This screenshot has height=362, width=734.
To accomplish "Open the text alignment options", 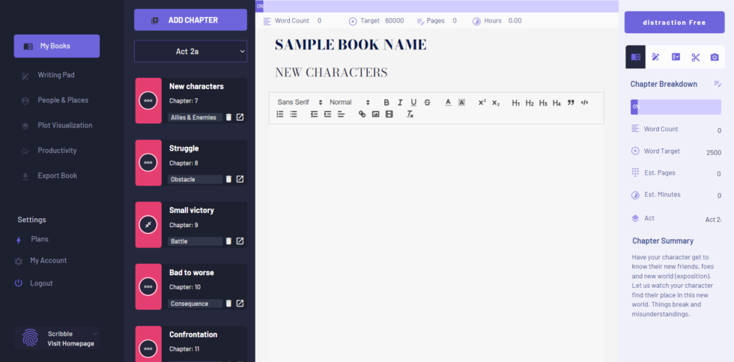I will [342, 114].
